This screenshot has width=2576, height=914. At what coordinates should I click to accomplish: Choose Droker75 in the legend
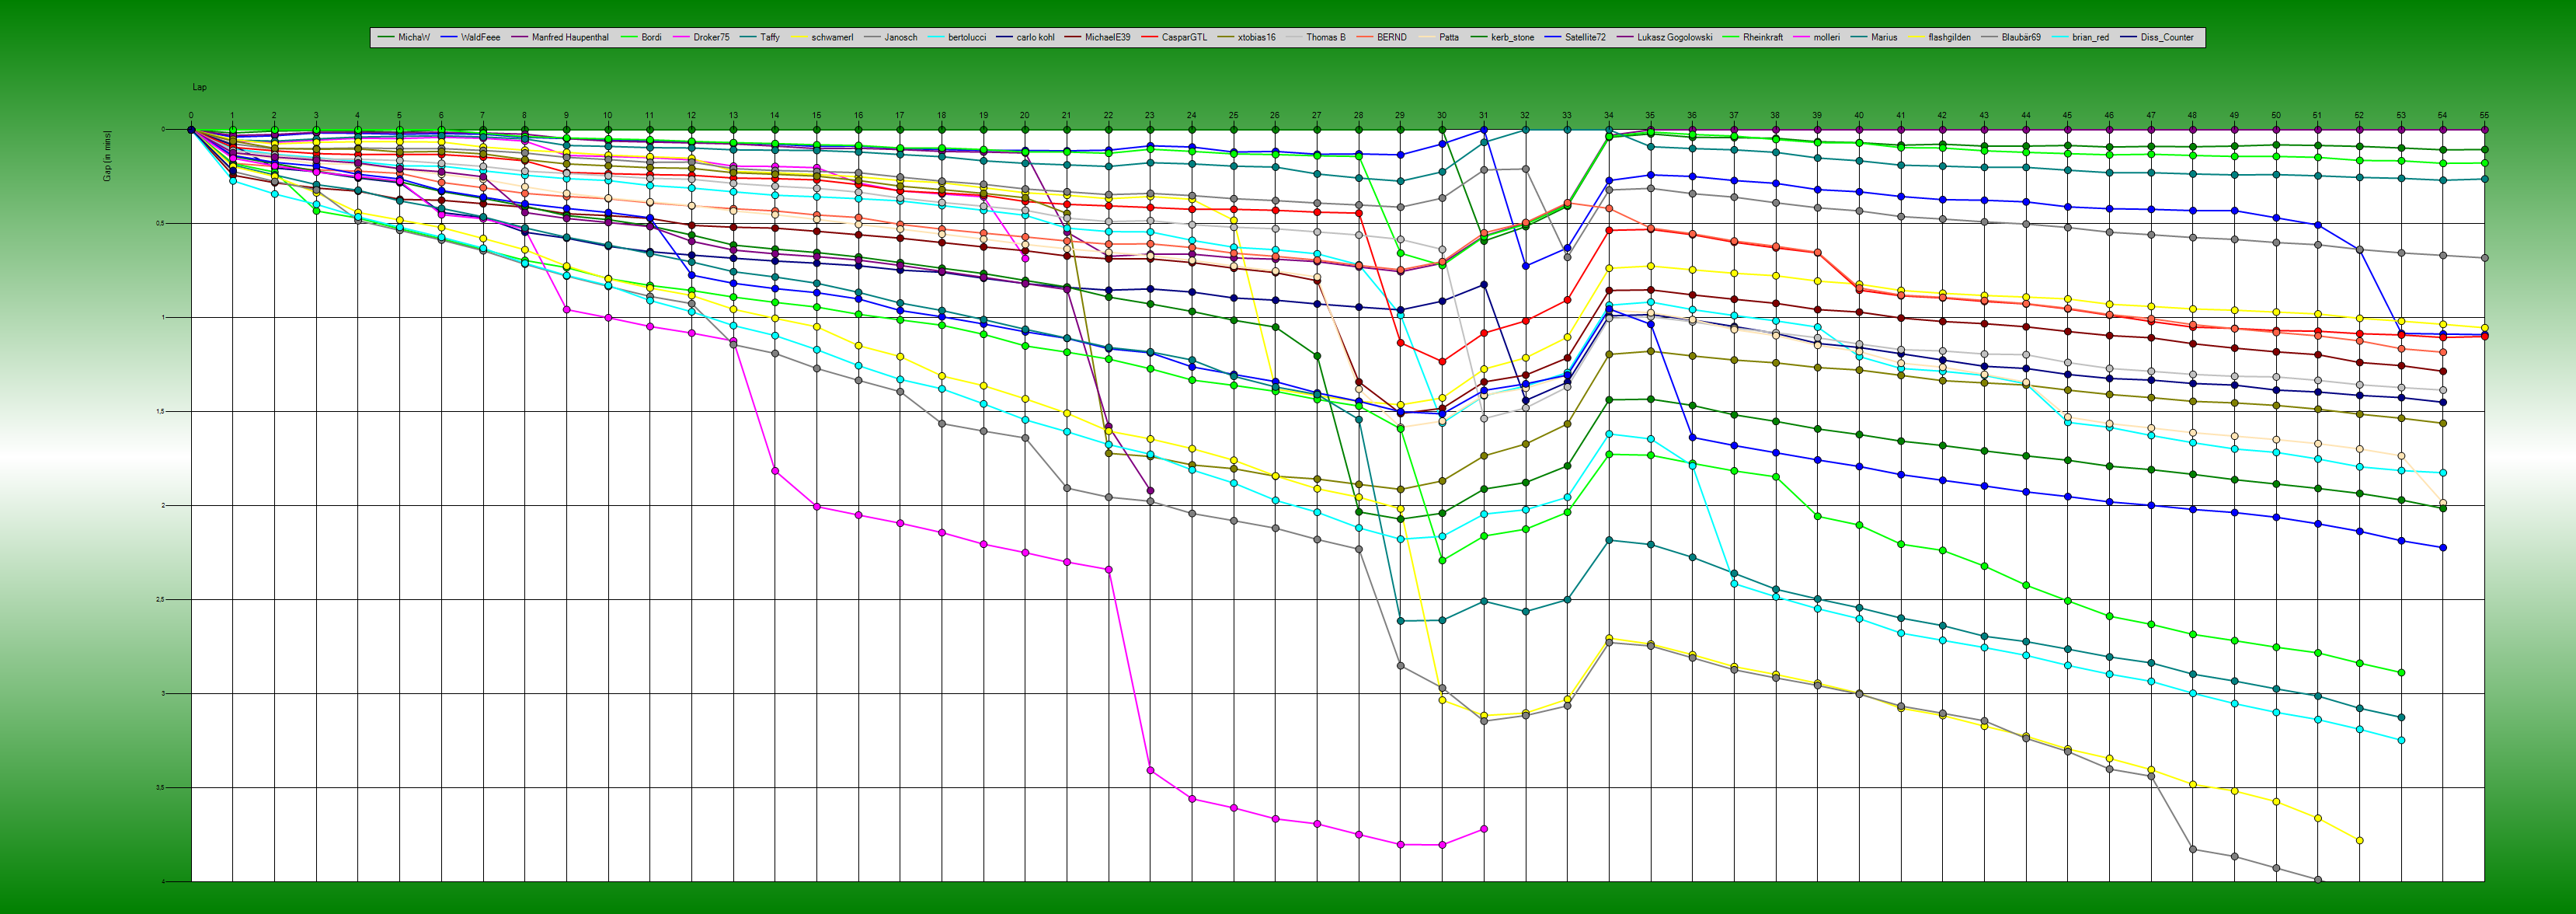(711, 37)
